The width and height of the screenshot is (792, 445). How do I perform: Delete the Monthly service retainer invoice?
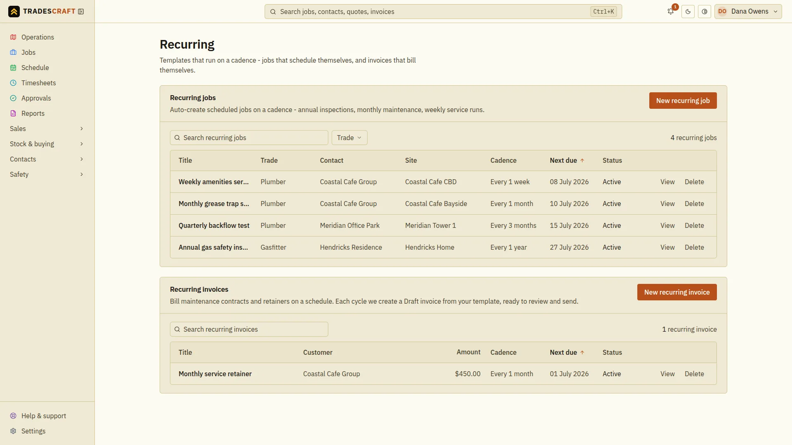(694, 374)
